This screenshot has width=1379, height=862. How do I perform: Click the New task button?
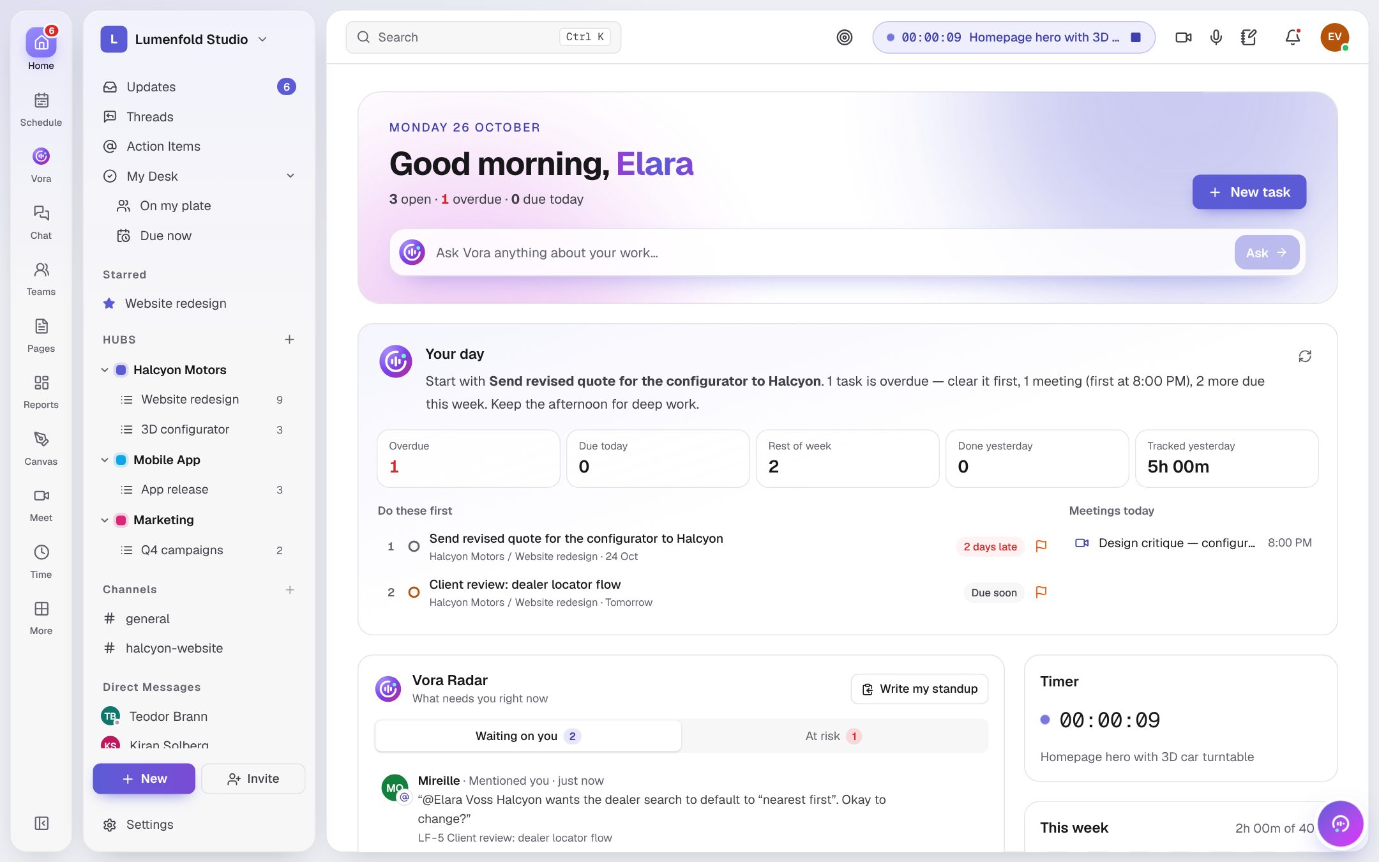(x=1249, y=192)
